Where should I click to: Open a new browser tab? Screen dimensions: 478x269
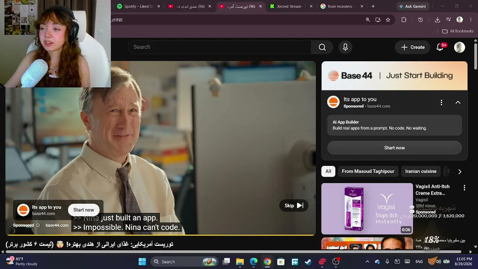point(373,6)
